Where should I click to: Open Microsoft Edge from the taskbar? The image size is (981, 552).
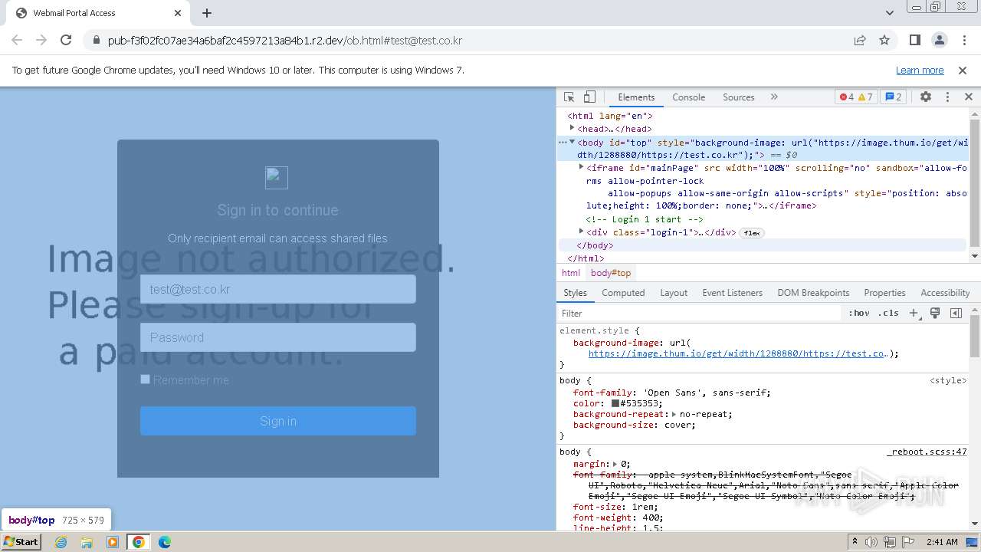164,542
